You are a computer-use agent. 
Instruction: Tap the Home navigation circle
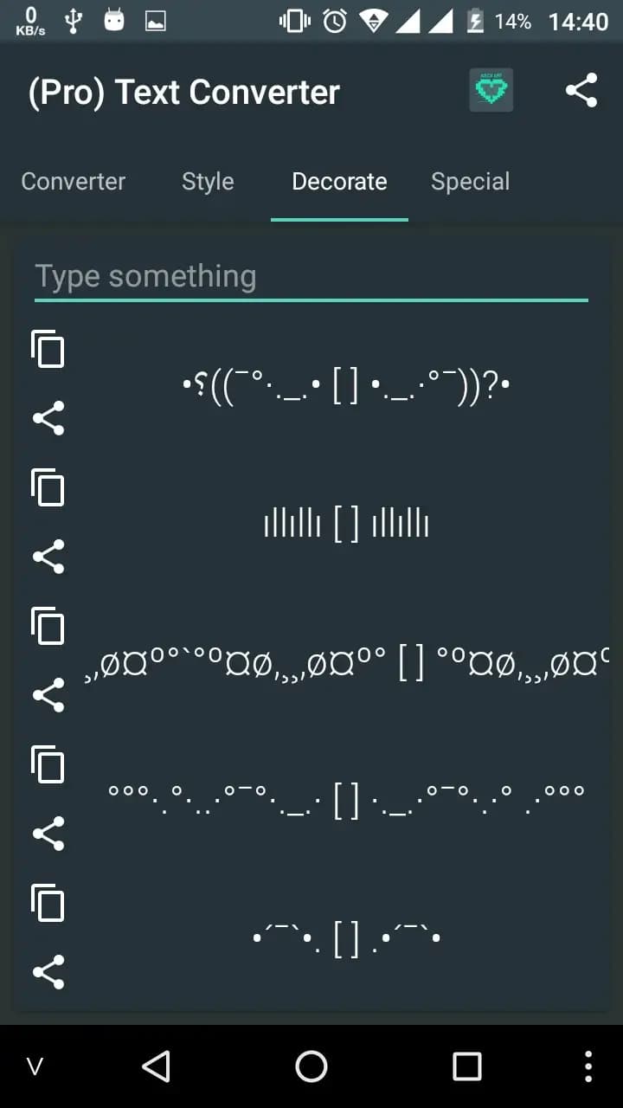pyautogui.click(x=311, y=1066)
